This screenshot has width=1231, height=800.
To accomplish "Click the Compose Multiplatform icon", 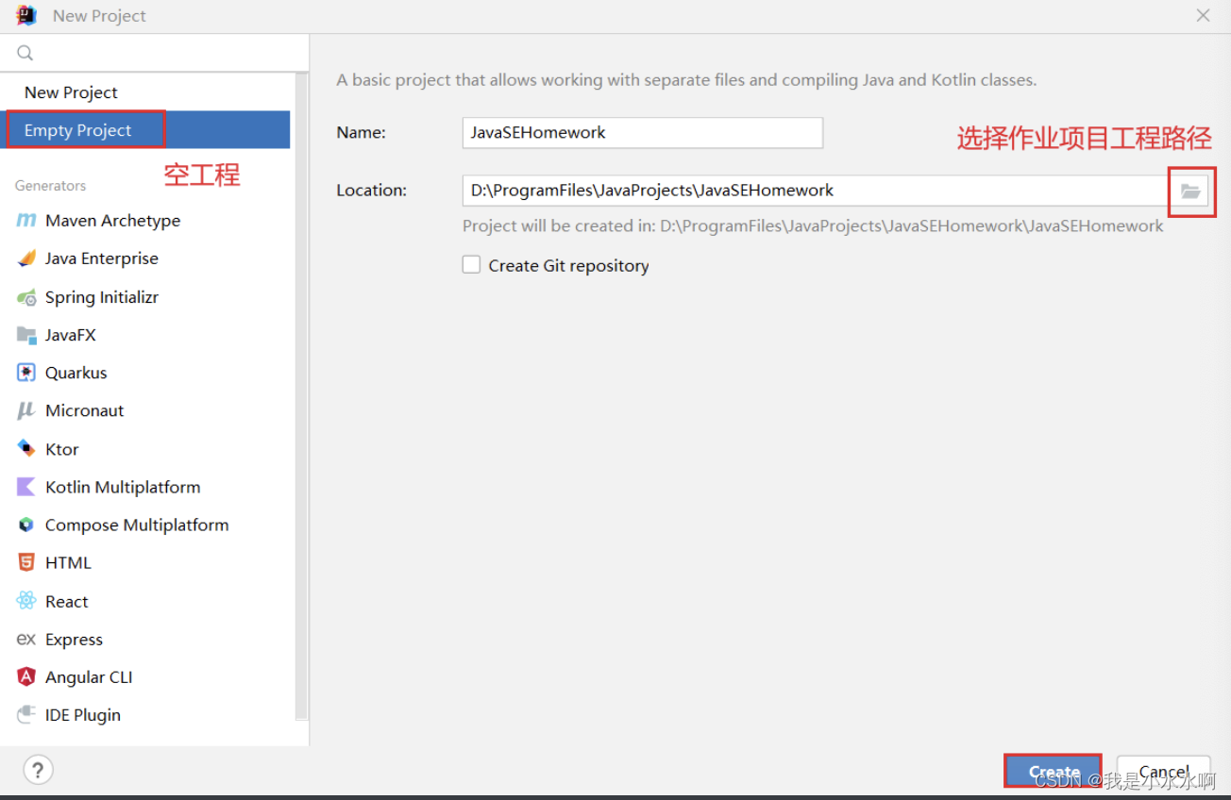I will coord(26,525).
